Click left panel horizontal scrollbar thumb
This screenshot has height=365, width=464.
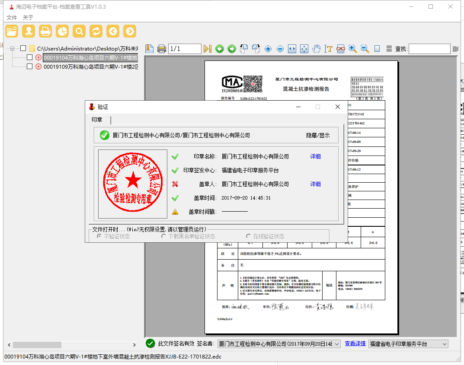pyautogui.click(x=37, y=345)
